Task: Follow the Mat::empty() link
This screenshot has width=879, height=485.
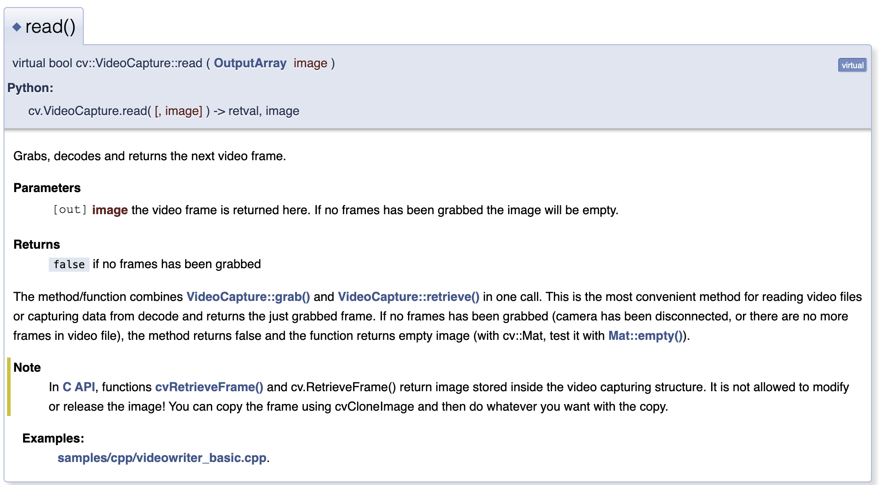Action: click(645, 335)
